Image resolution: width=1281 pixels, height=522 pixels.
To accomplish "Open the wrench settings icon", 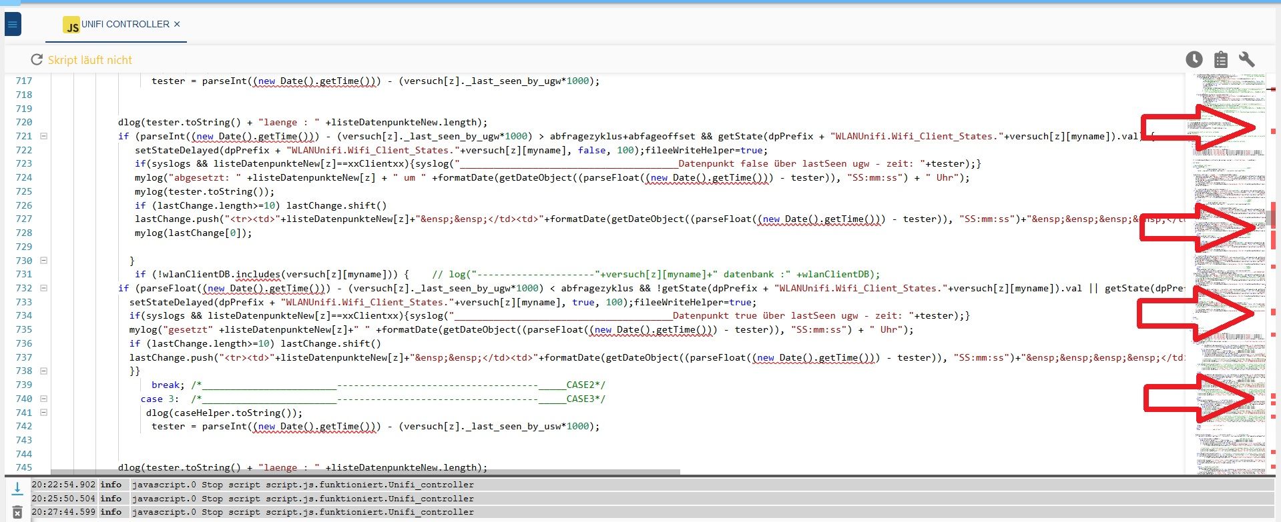I will tap(1246, 59).
